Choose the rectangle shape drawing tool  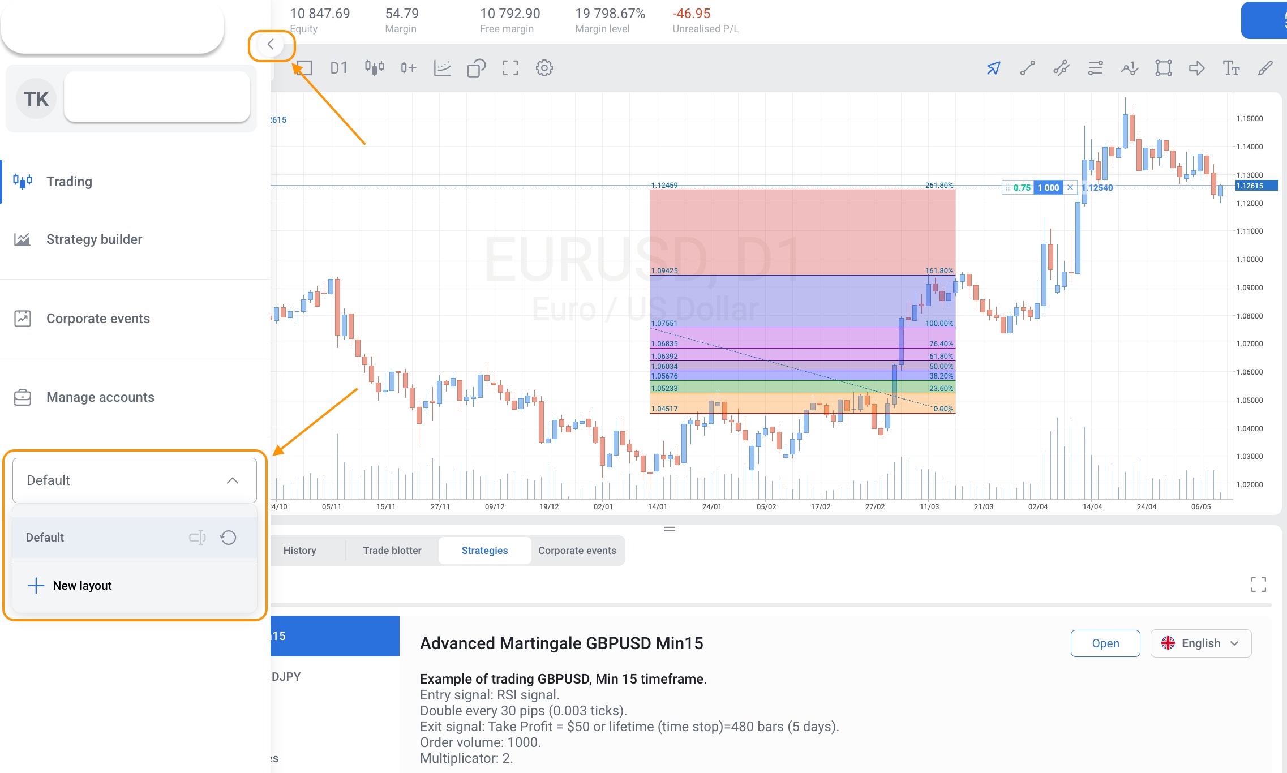pos(1163,68)
